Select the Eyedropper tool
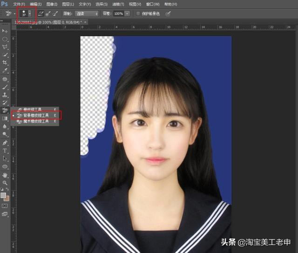This screenshot has height=253, width=298. (x=5, y=70)
